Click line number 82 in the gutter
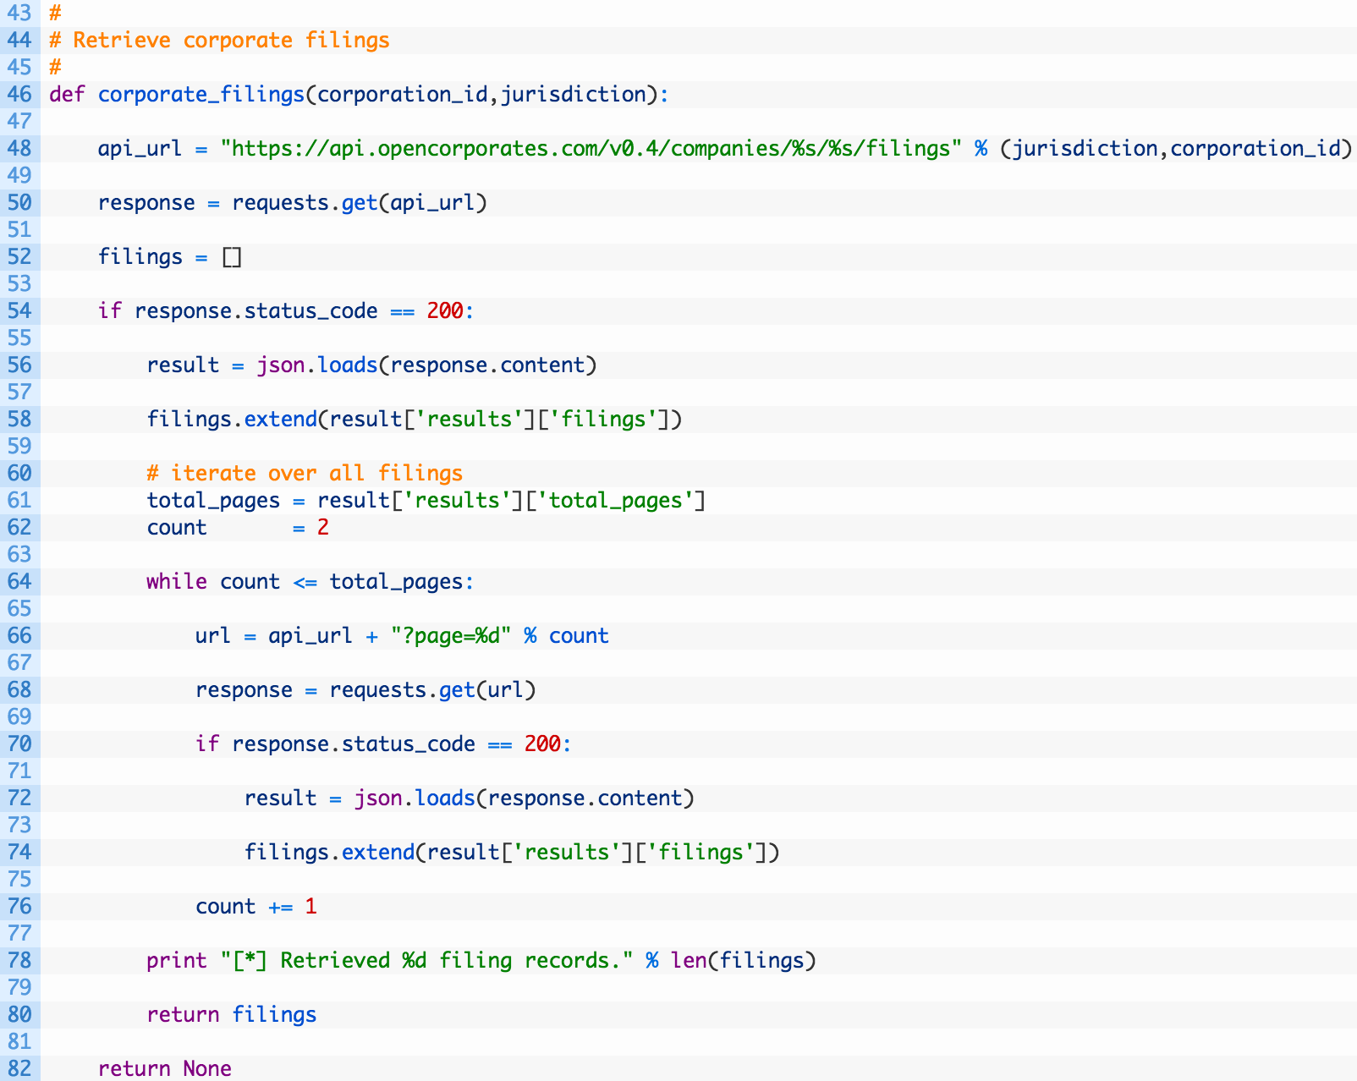This screenshot has width=1357, height=1081. (x=19, y=1068)
